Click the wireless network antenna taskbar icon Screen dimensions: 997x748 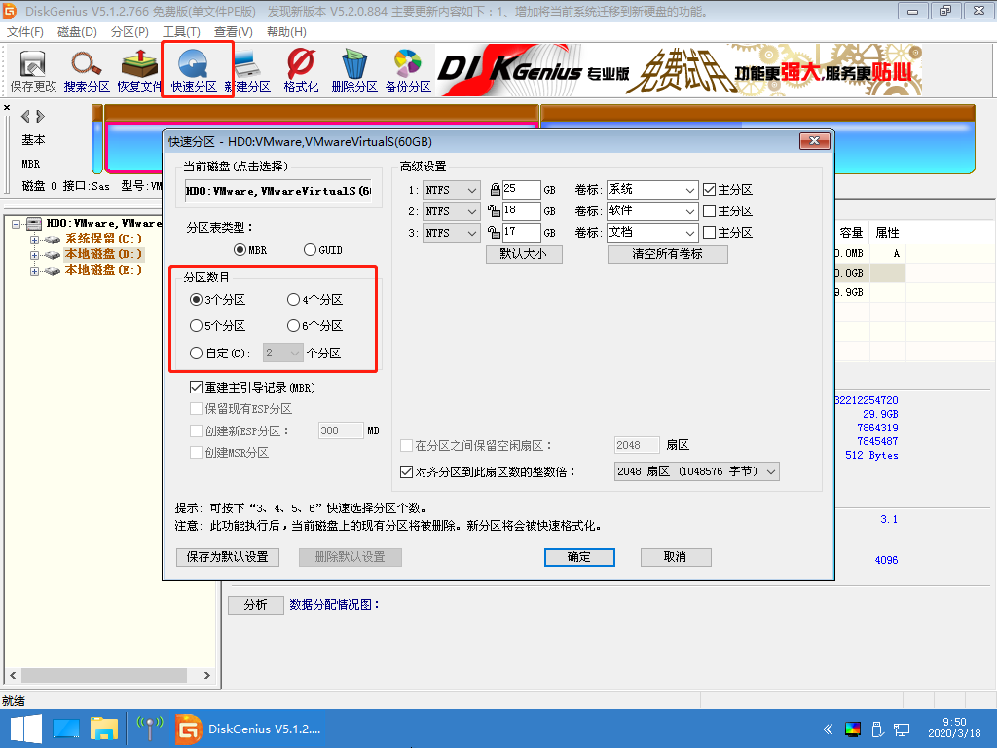pyautogui.click(x=150, y=729)
